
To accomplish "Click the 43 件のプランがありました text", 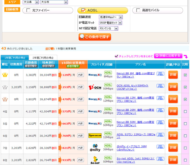I will pos(17,48).
